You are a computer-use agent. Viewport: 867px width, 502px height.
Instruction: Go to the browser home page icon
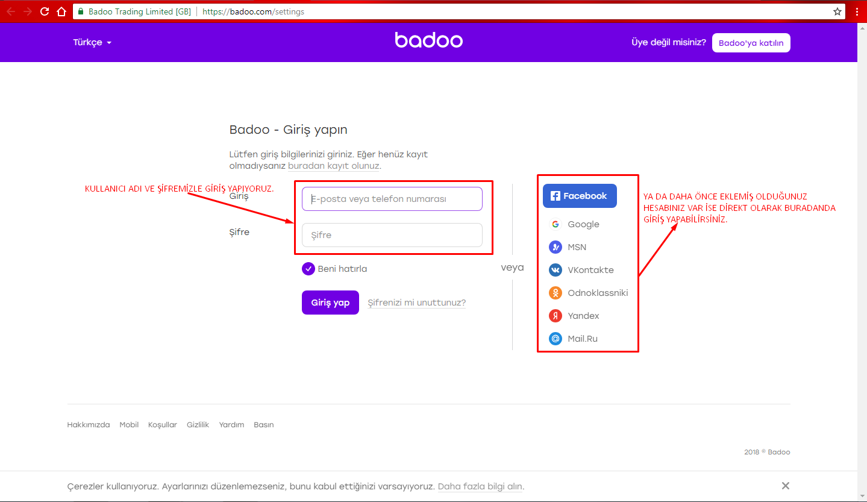pyautogui.click(x=61, y=11)
